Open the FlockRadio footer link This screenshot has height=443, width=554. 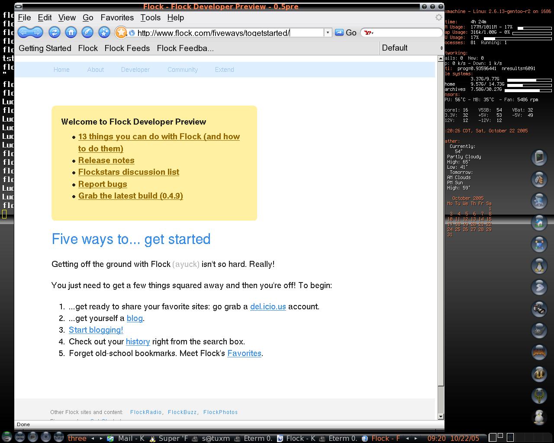pos(146,412)
